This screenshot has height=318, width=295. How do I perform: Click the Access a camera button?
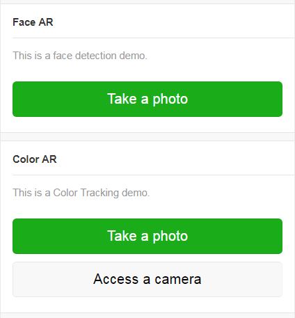147,279
